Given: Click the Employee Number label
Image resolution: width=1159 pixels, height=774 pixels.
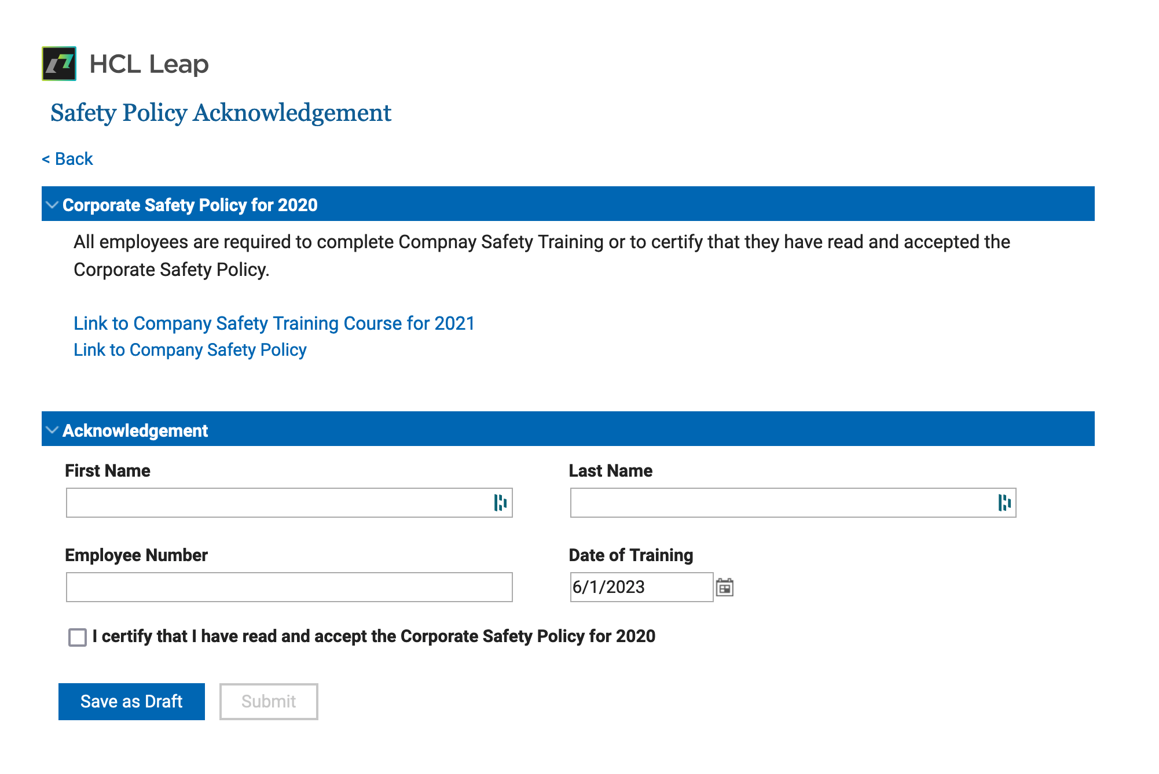Looking at the screenshot, I should click(x=136, y=555).
